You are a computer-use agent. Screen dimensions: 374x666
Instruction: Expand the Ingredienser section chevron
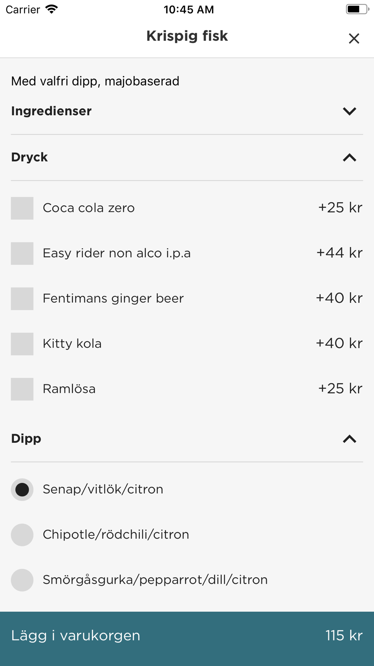pos(349,111)
